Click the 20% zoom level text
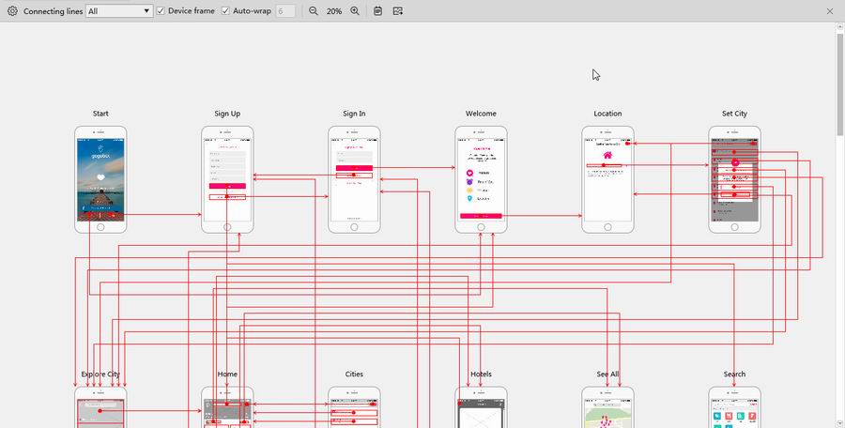Screen dimensions: 845x428 pos(334,10)
